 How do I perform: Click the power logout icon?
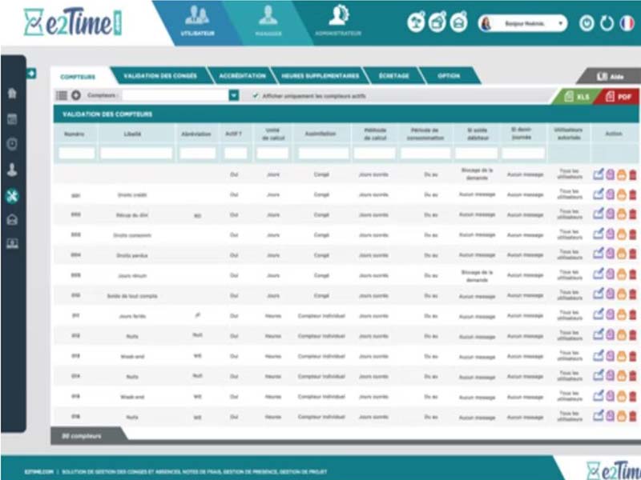[587, 23]
